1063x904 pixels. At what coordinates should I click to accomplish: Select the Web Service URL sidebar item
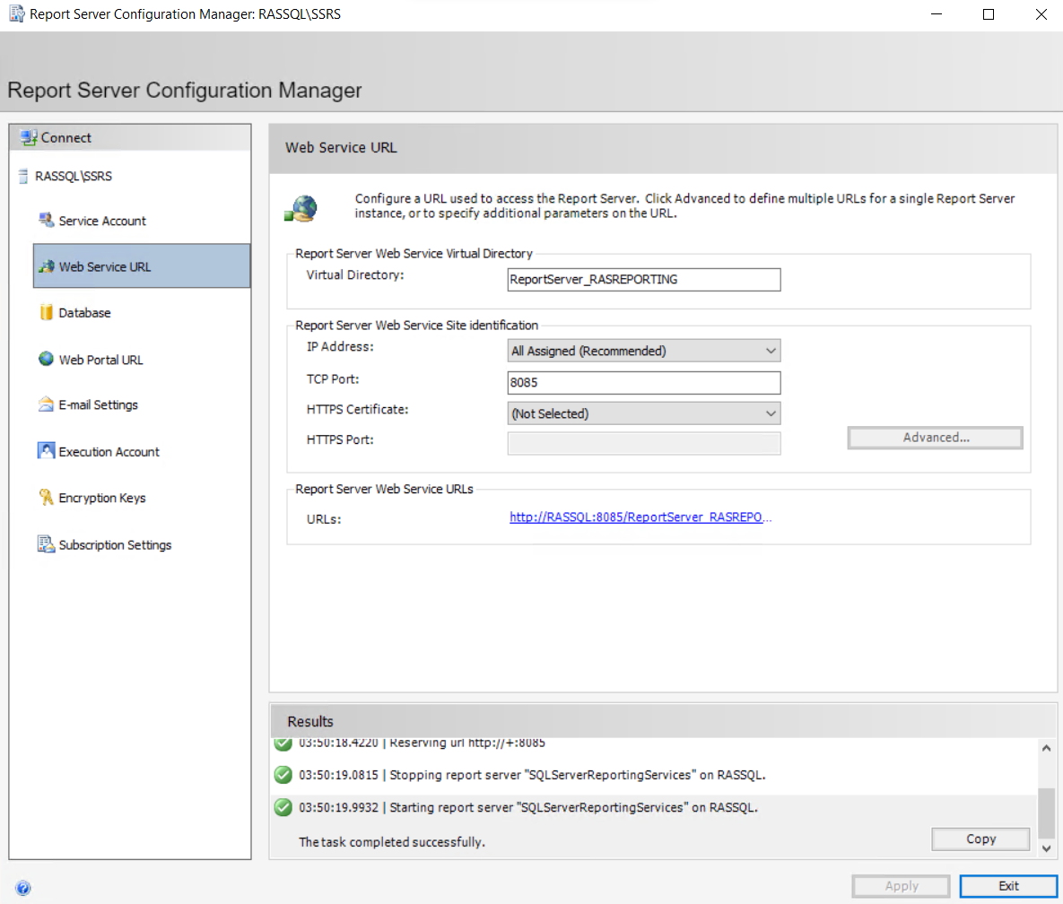(141, 266)
